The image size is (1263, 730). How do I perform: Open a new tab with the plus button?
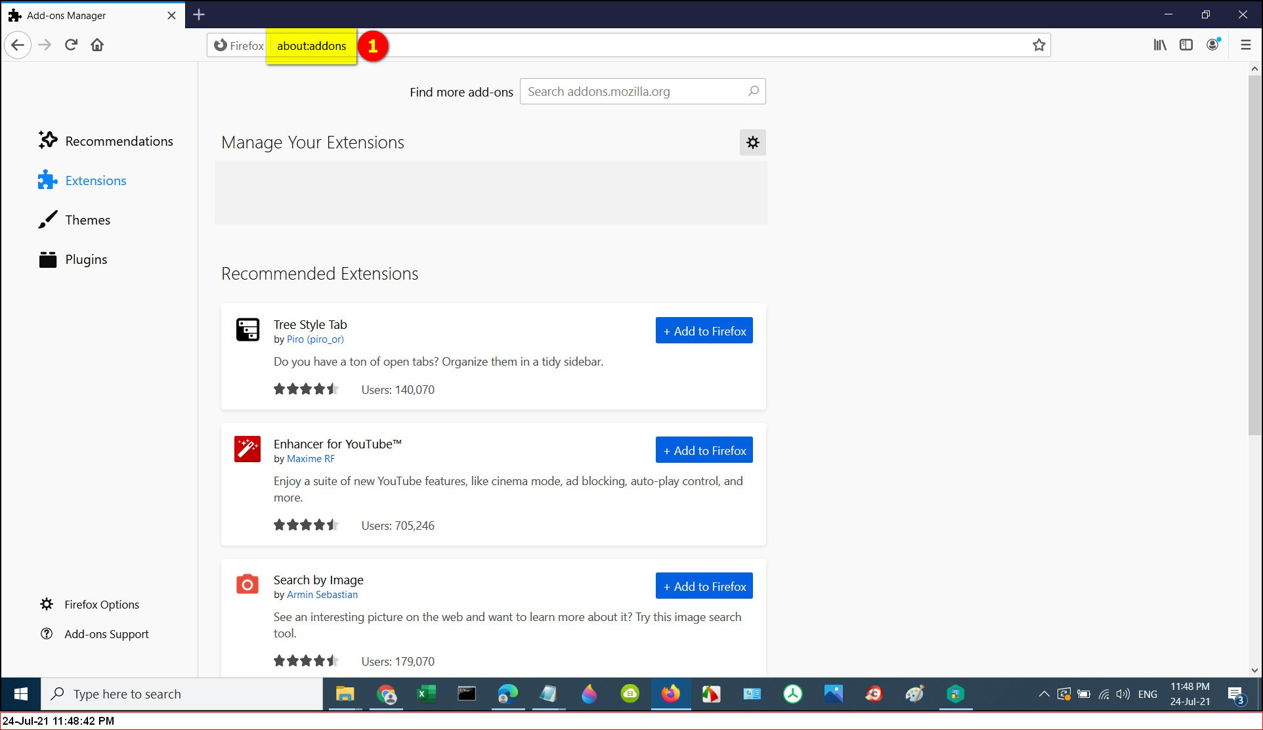[x=199, y=14]
